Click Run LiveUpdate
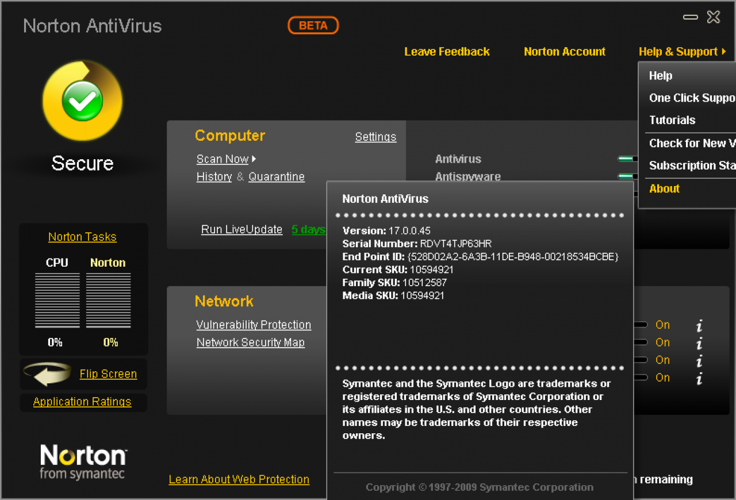 241,229
